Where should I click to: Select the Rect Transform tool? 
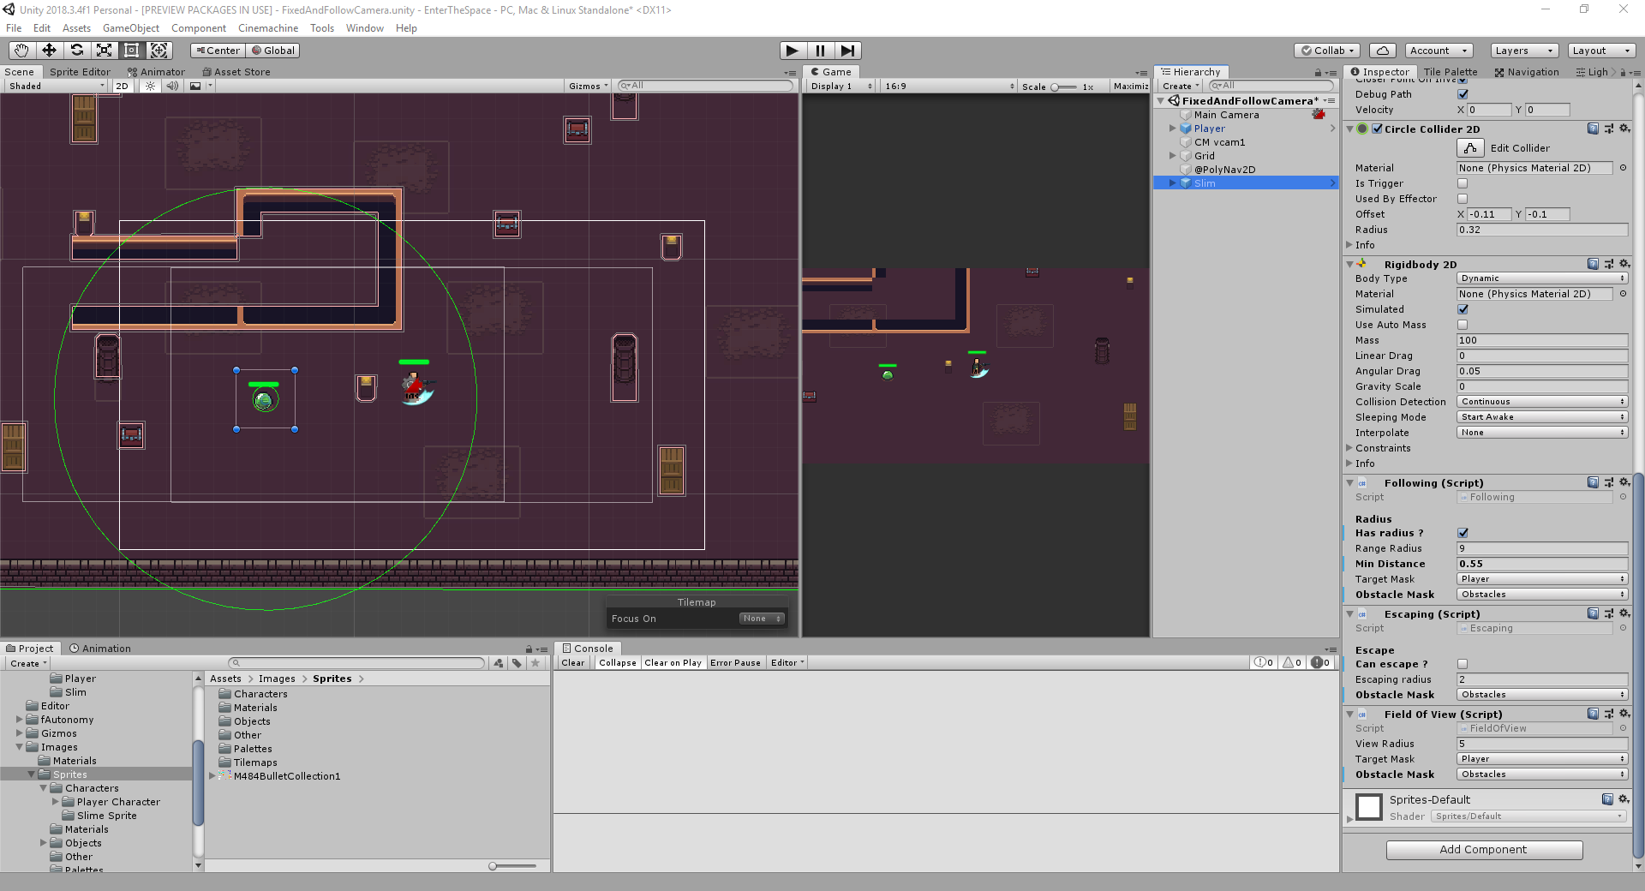131,51
